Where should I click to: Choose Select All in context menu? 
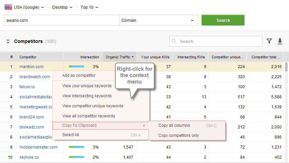(100, 135)
